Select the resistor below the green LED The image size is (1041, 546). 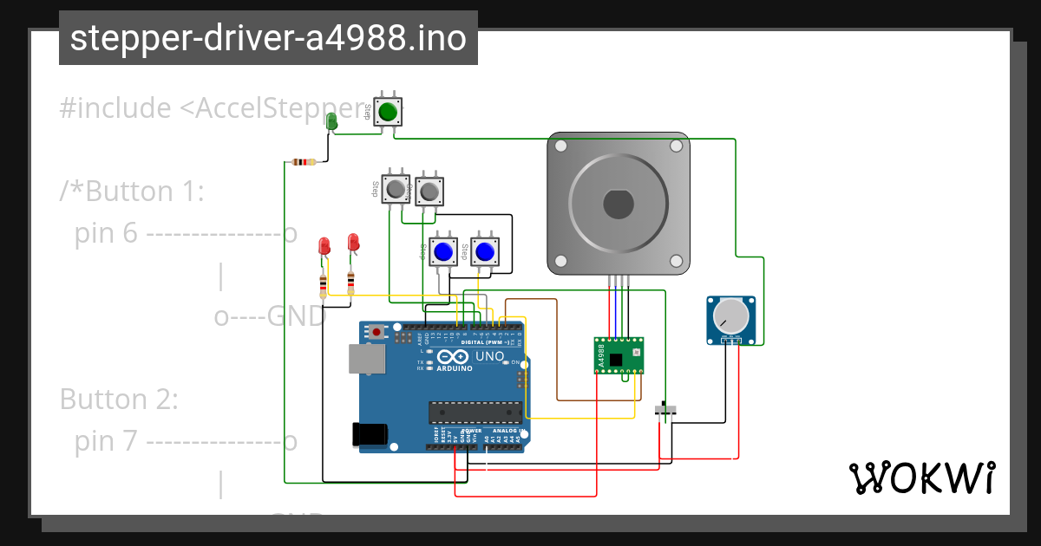point(305,162)
